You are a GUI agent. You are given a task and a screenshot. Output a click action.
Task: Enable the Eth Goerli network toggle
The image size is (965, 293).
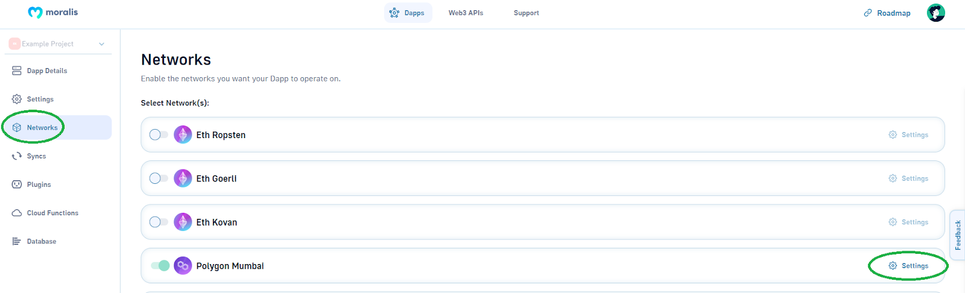[x=159, y=178]
